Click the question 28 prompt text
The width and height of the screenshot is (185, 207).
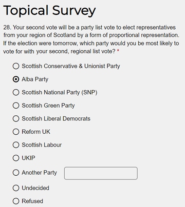tap(91, 39)
